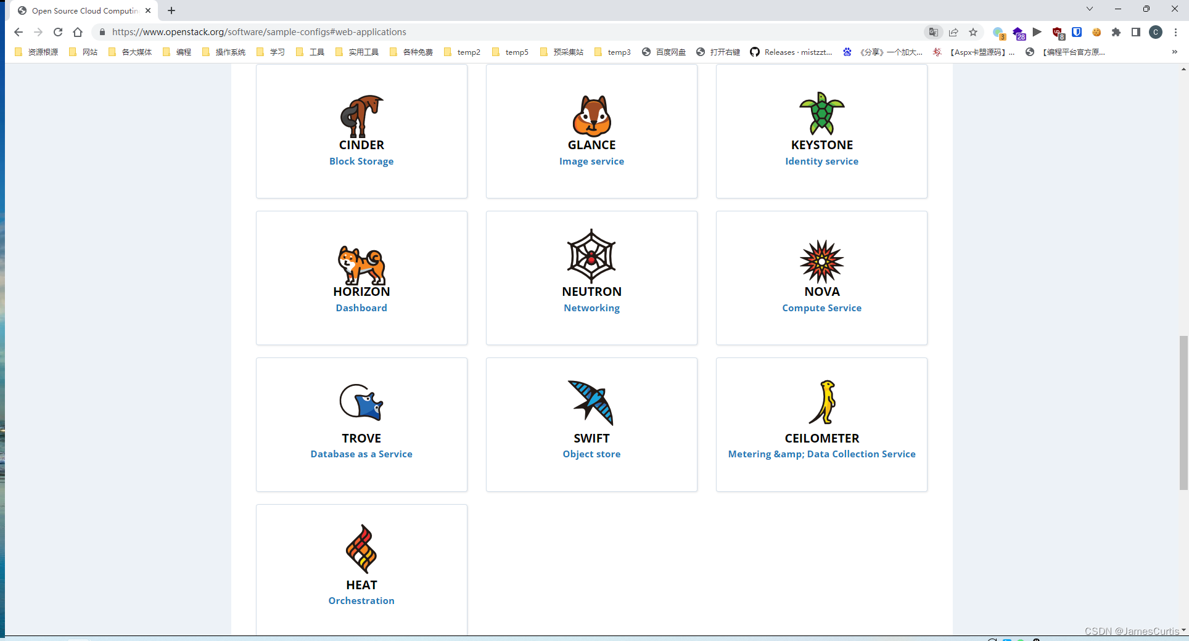The height and width of the screenshot is (641, 1189).
Task: Show more bookmarks with the chevron
Action: [x=1174, y=52]
